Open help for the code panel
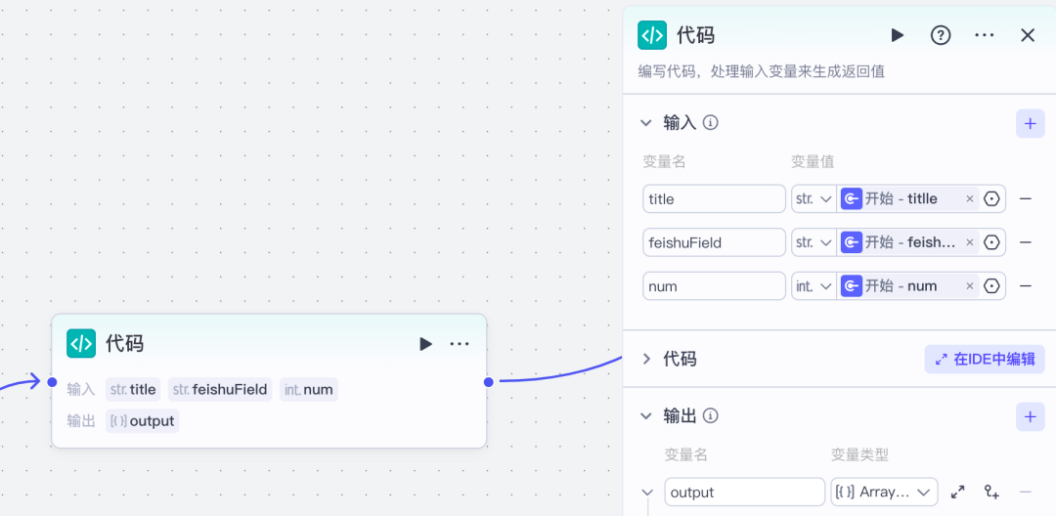The image size is (1056, 516). 941,35
